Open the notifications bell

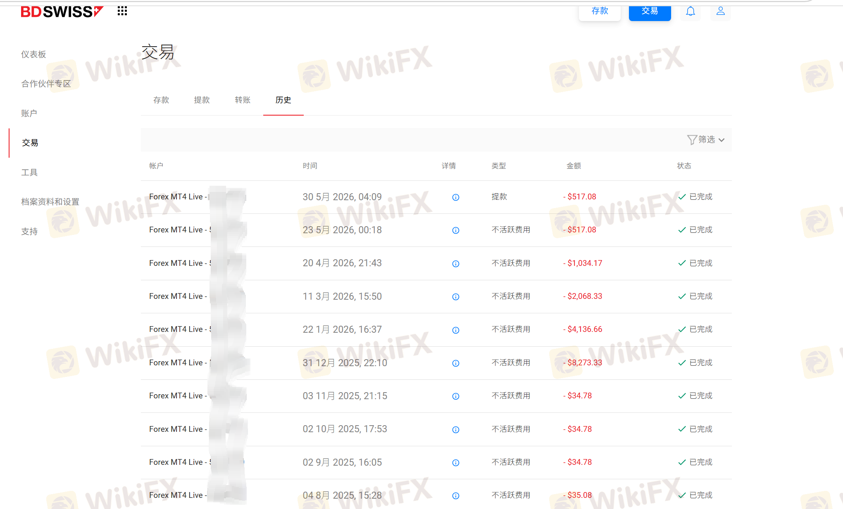tap(691, 11)
